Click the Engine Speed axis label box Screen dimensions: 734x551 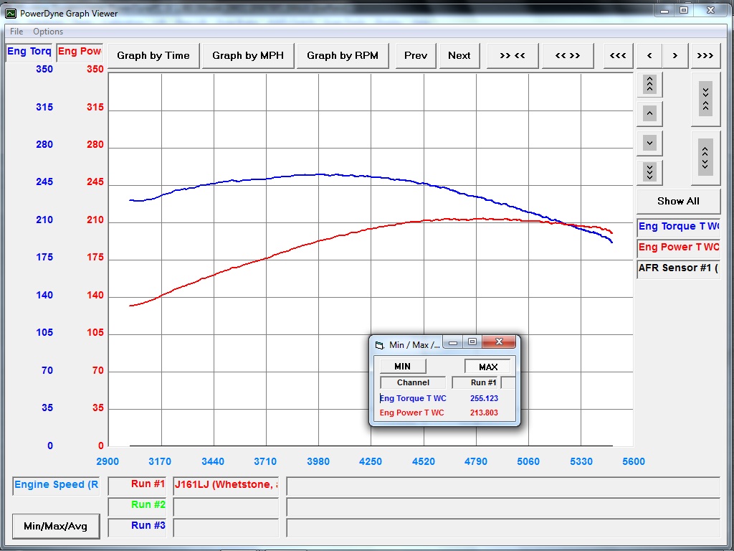click(x=56, y=486)
